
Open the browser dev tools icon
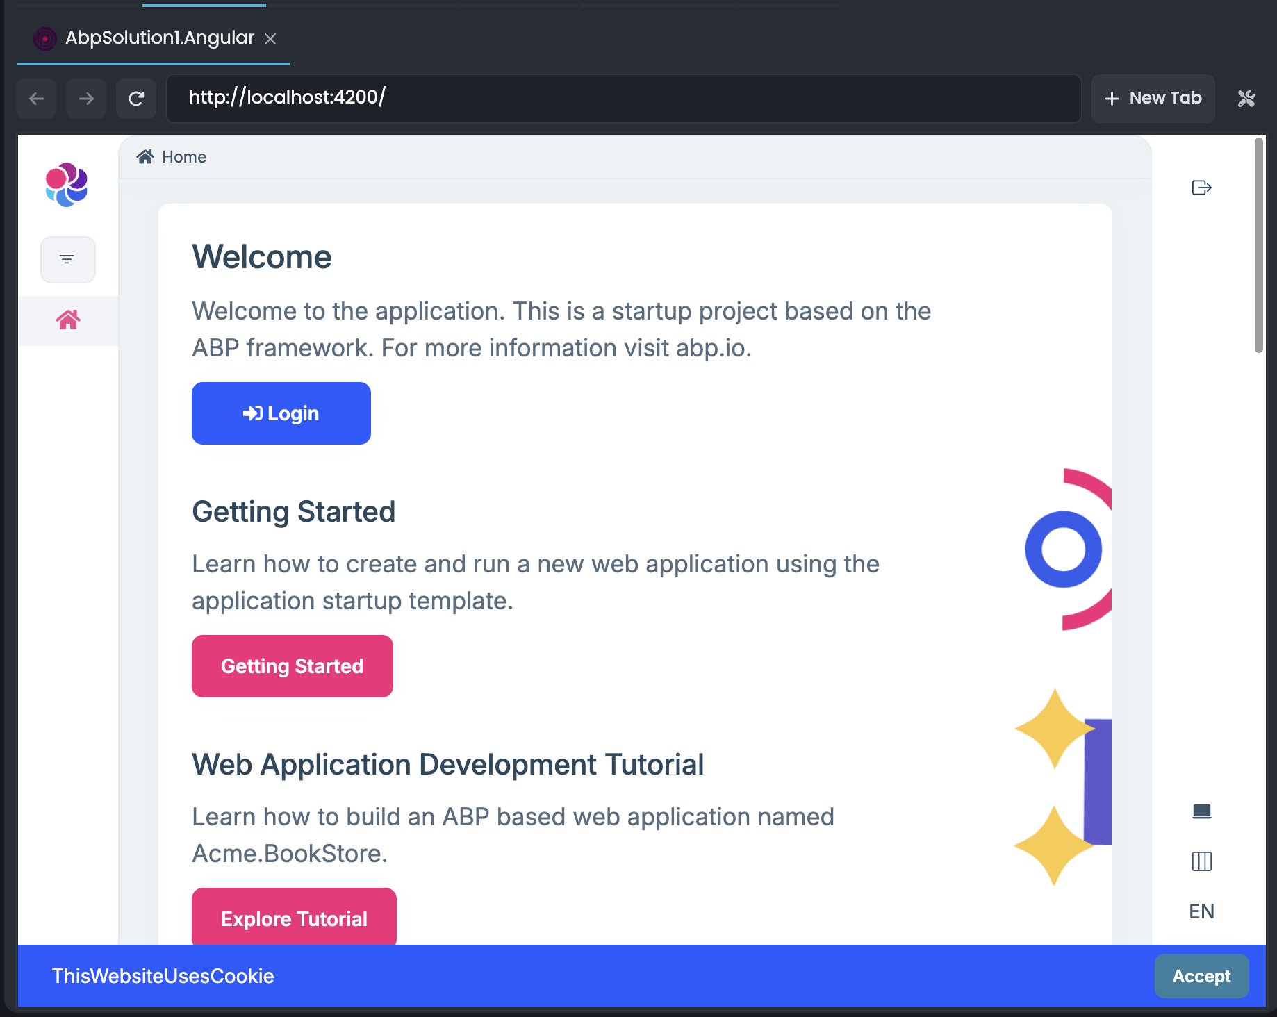point(1246,99)
